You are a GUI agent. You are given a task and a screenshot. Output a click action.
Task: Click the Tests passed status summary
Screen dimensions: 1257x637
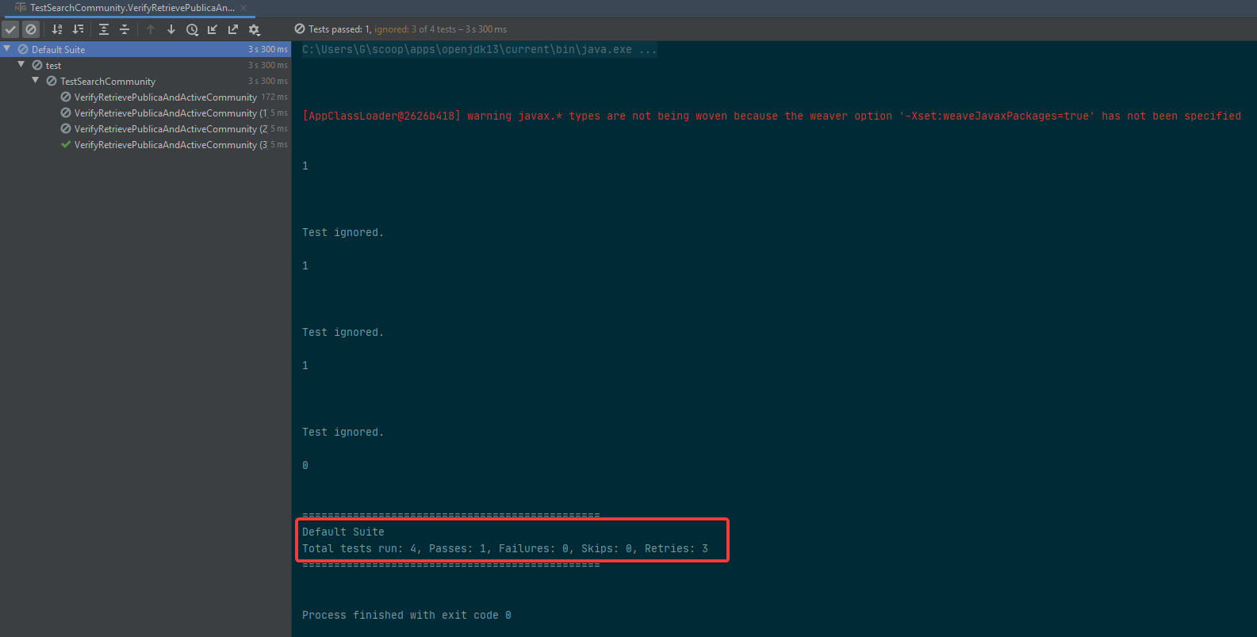coord(400,29)
